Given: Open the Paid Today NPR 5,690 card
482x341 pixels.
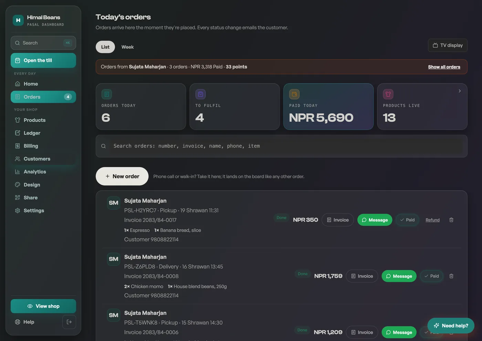Looking at the screenshot, I should (328, 107).
